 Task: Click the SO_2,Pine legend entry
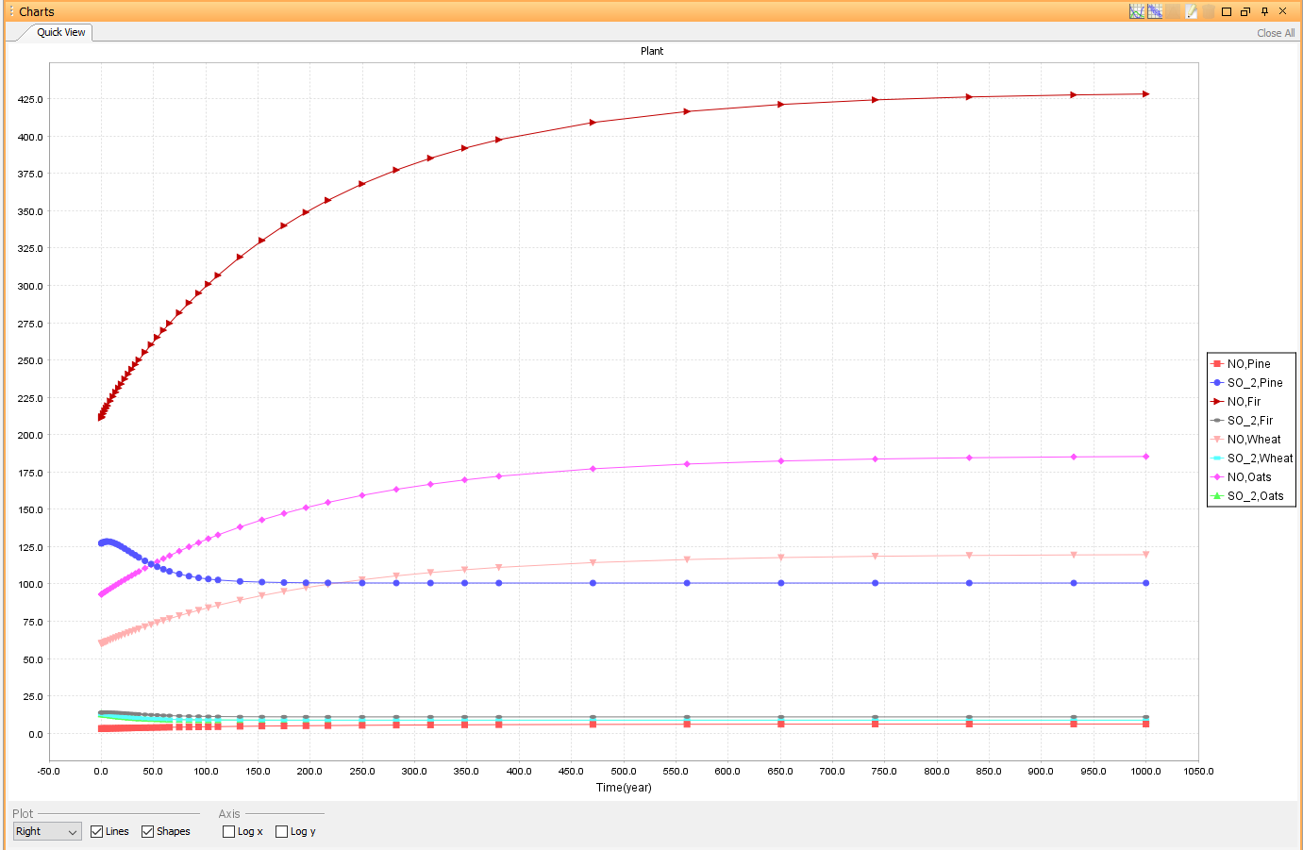tap(1247, 383)
